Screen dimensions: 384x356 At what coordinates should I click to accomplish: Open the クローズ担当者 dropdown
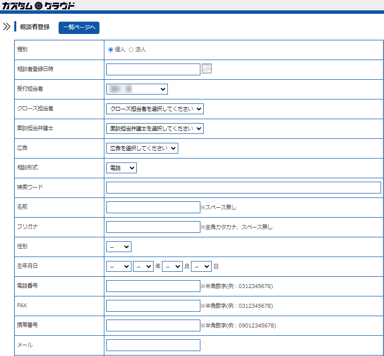155,109
